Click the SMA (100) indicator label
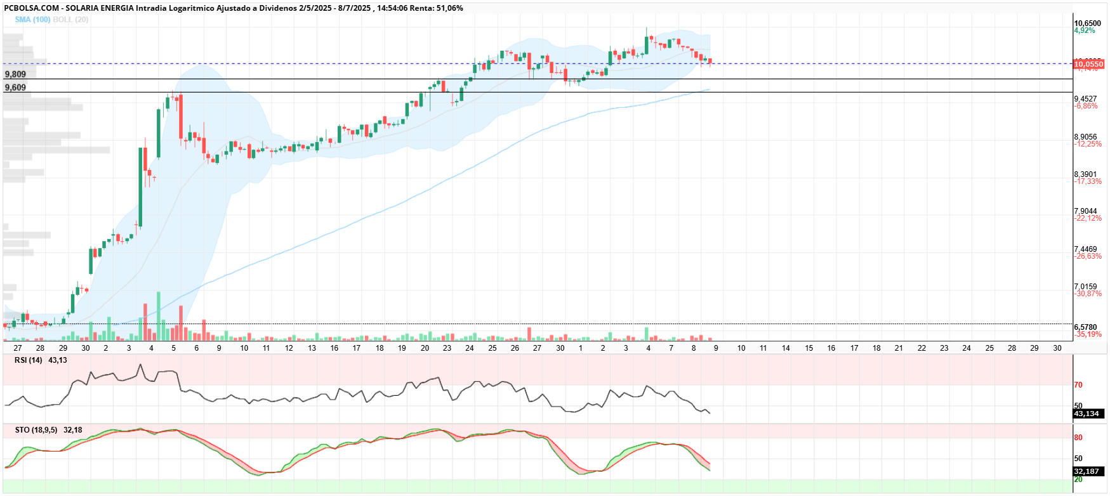The width and height of the screenshot is (1110, 496). click(32, 20)
